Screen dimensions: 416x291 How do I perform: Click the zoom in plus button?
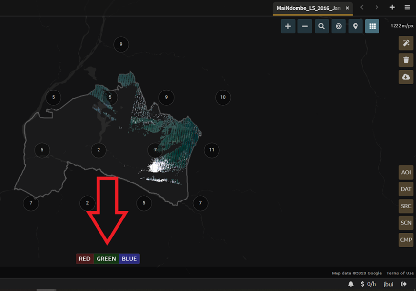point(288,26)
